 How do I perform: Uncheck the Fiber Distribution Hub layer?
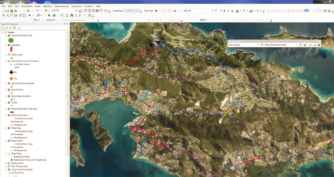(x=9, y=35)
